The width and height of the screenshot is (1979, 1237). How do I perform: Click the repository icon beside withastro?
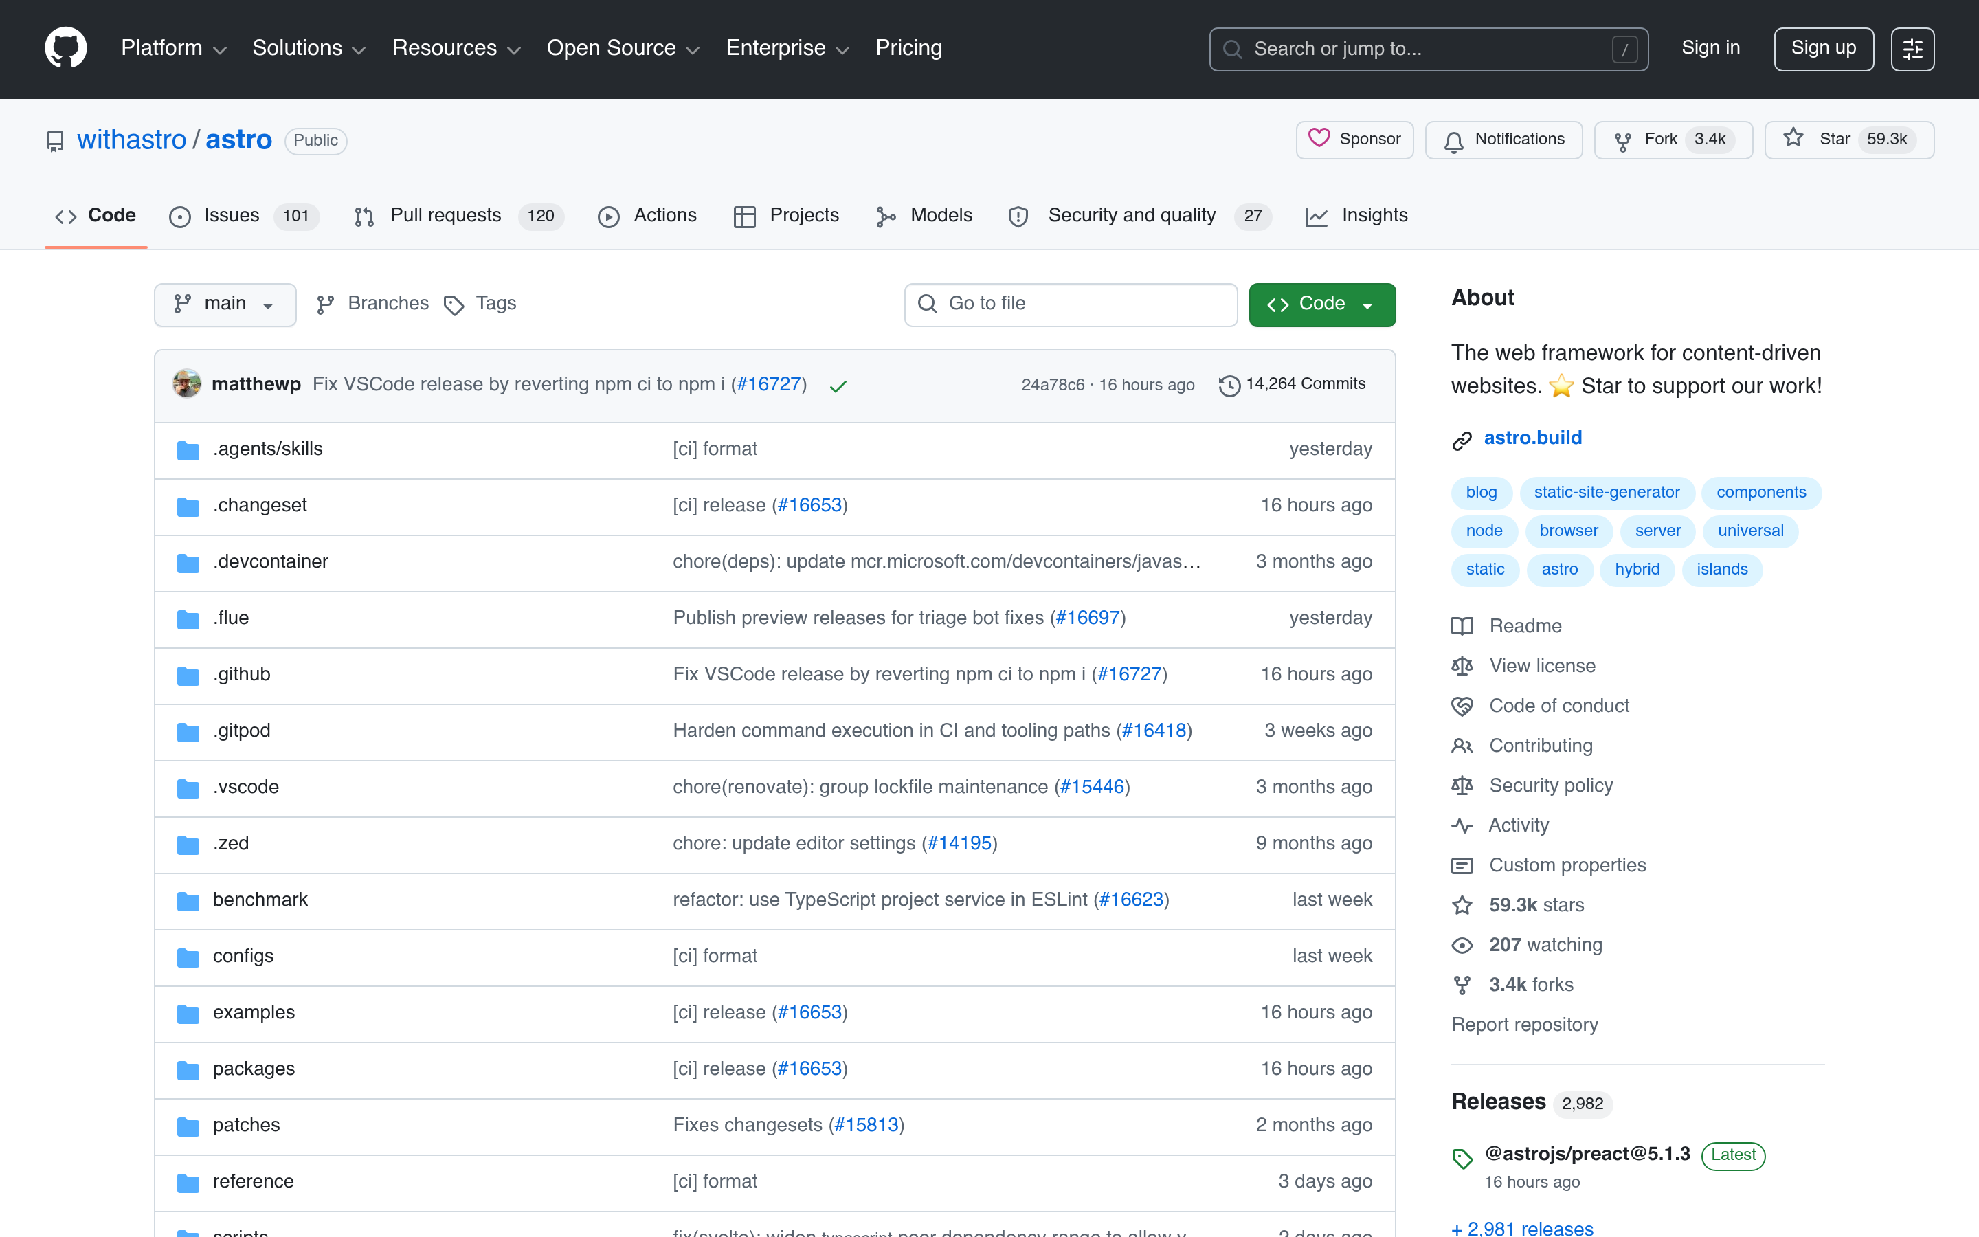click(x=55, y=141)
